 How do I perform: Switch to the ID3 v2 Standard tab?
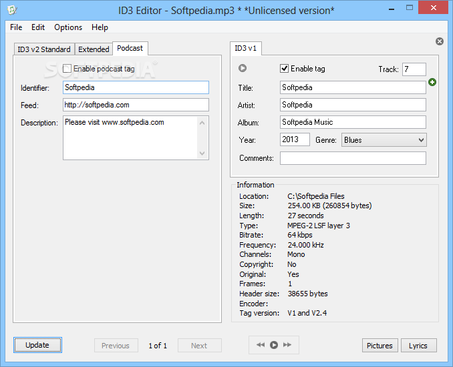[x=44, y=49]
